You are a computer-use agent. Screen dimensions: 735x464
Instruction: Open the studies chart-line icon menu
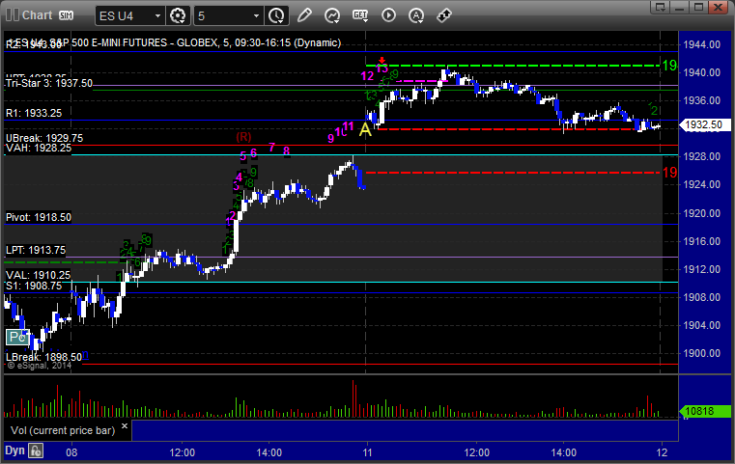click(x=332, y=15)
